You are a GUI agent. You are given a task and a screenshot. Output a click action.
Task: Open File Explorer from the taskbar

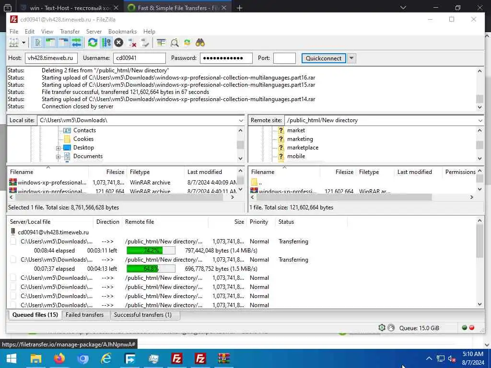[35, 358]
